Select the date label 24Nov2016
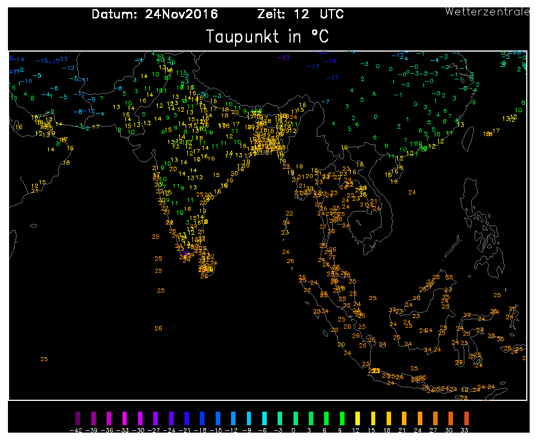This screenshot has height=440, width=537. coord(154,15)
